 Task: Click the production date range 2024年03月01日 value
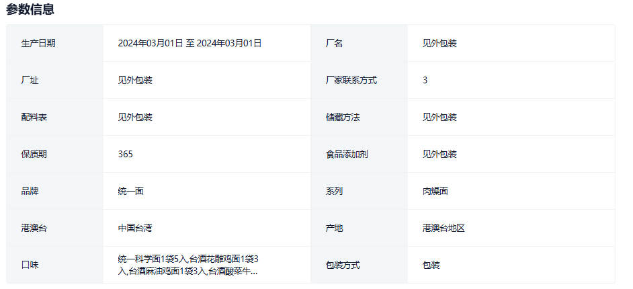tap(189, 43)
